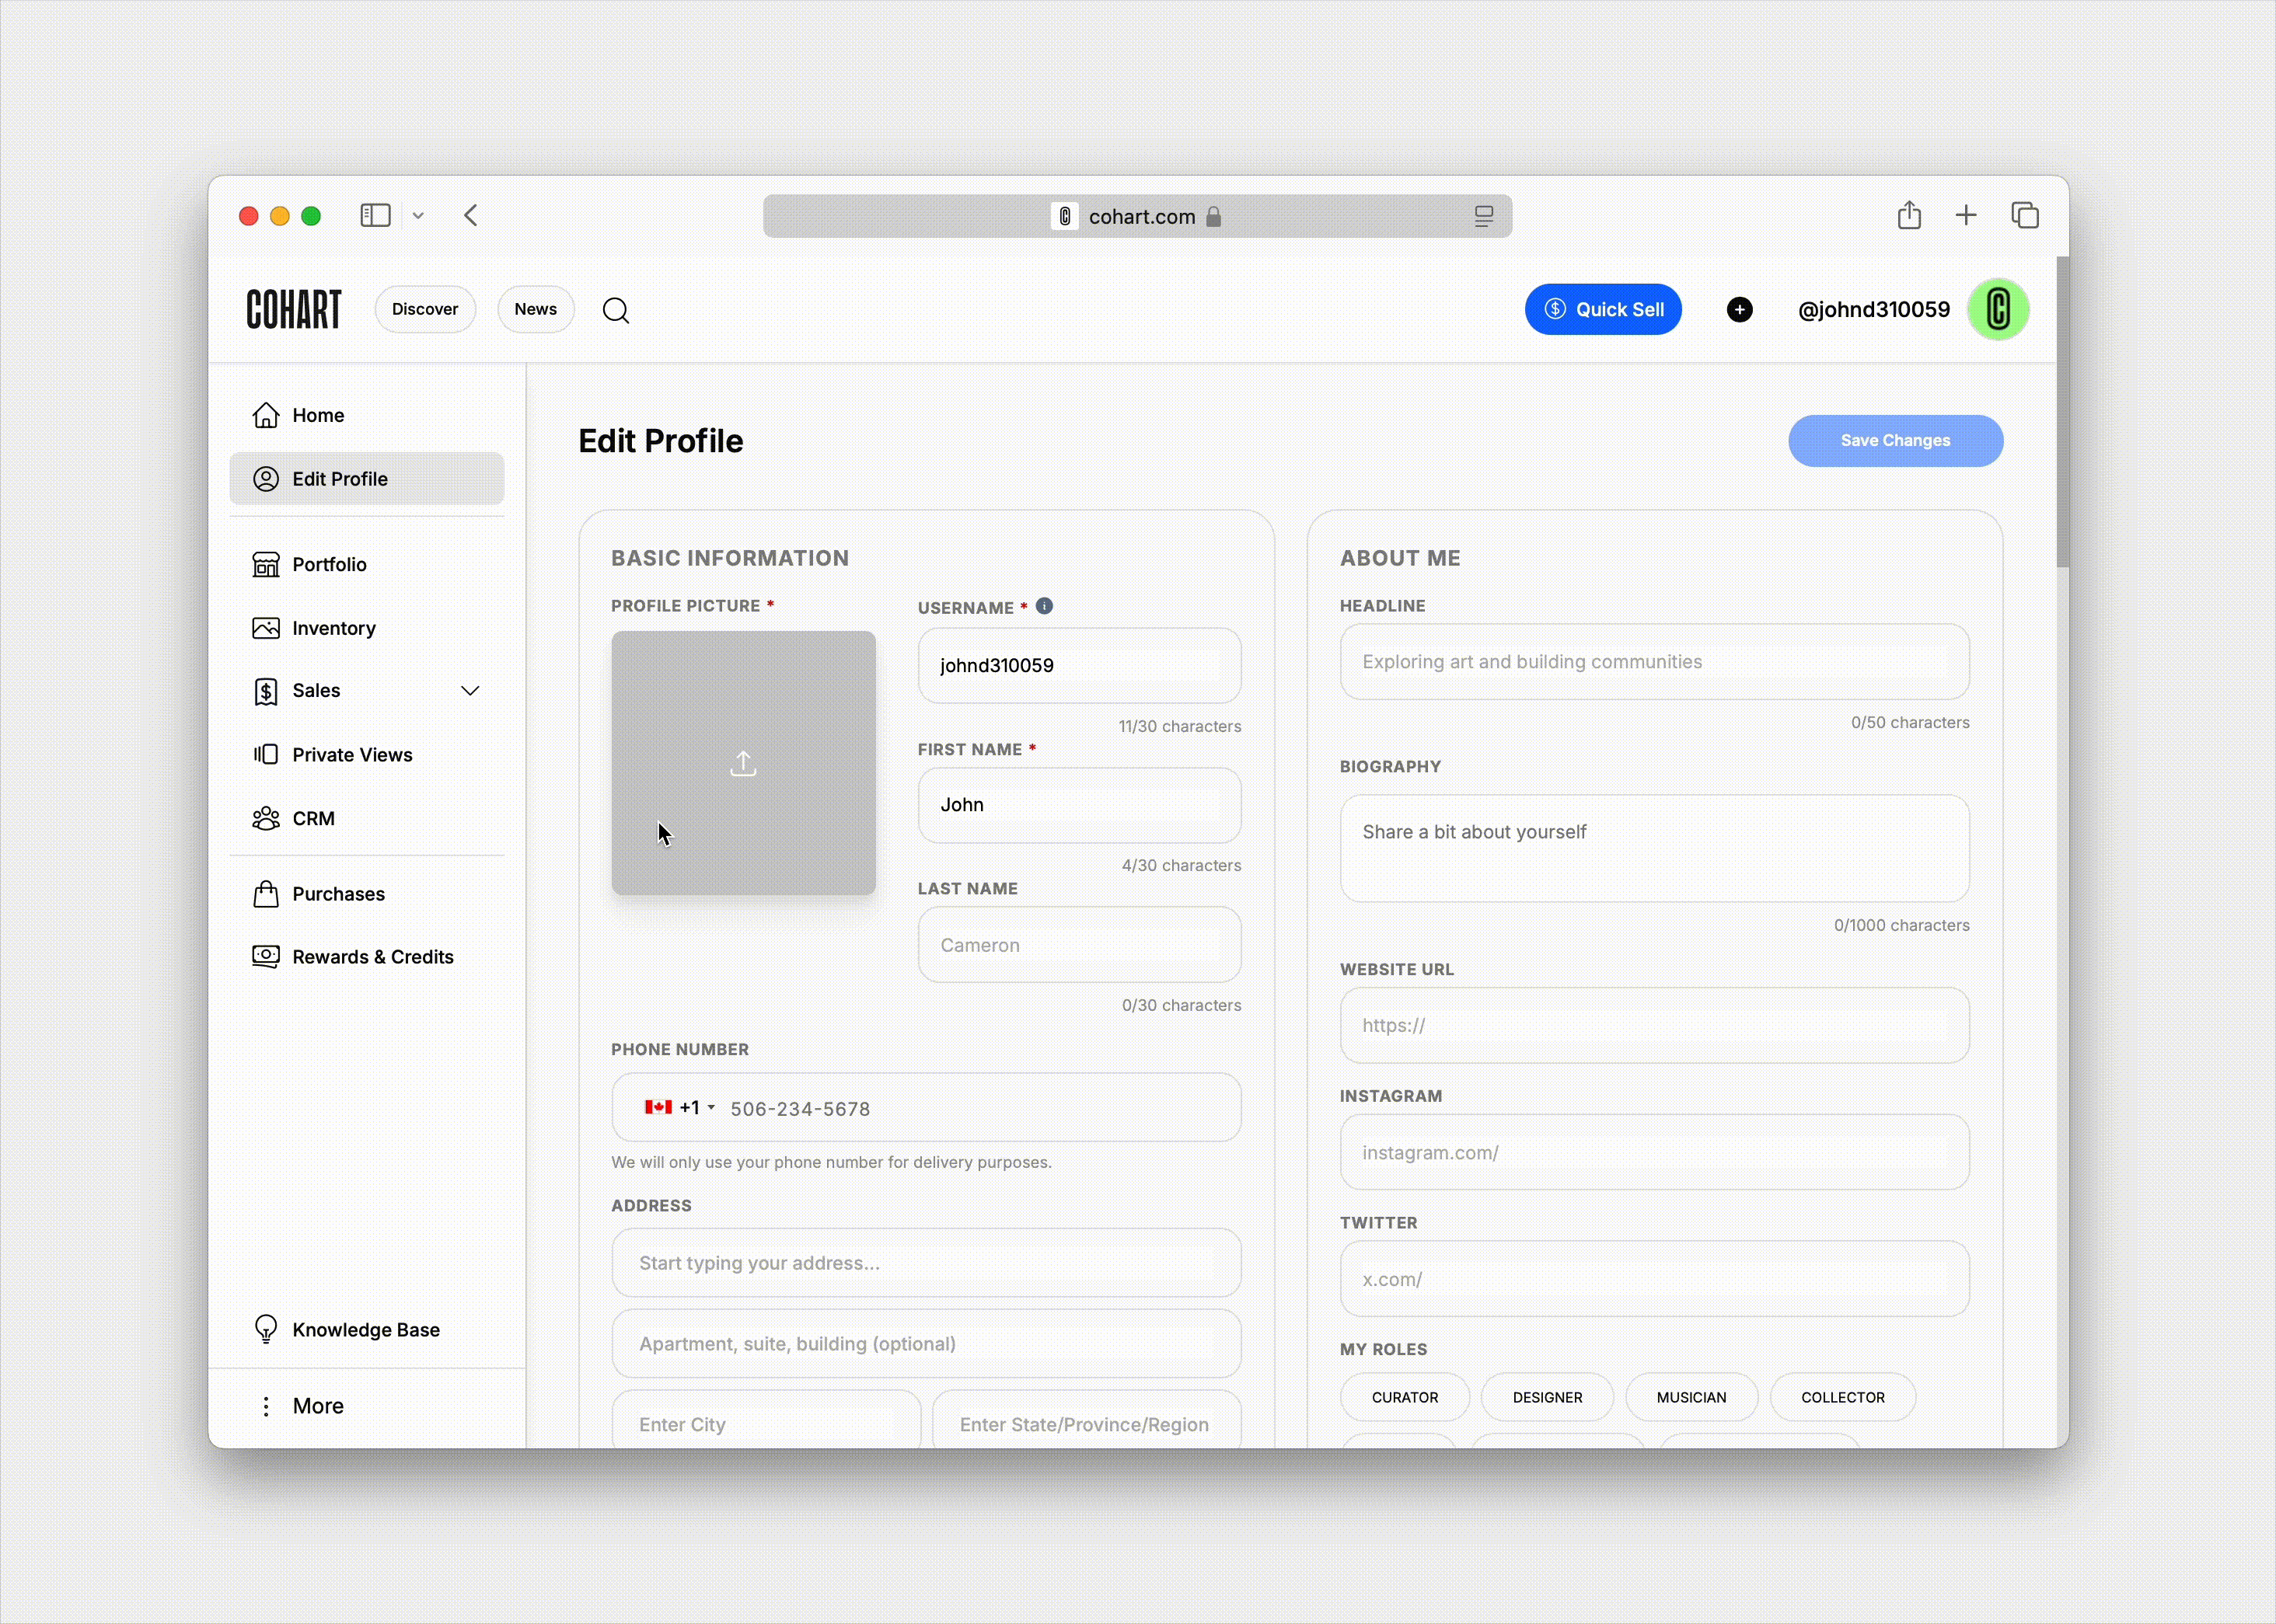Show Safari tab overview icon
Viewport: 2276px width, 1624px height.
click(x=2025, y=215)
